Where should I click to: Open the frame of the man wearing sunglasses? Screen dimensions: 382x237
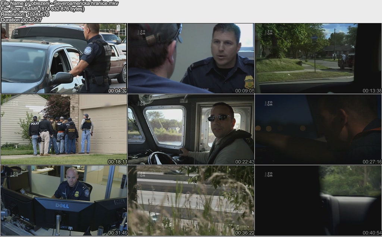pos(191,129)
